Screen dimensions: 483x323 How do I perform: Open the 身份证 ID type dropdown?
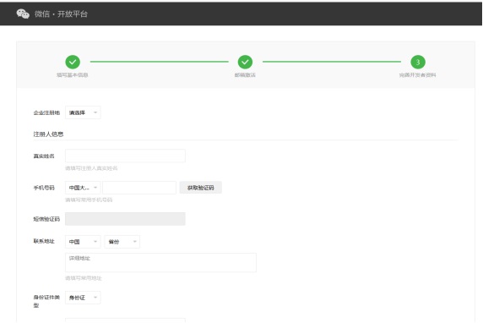(x=83, y=298)
